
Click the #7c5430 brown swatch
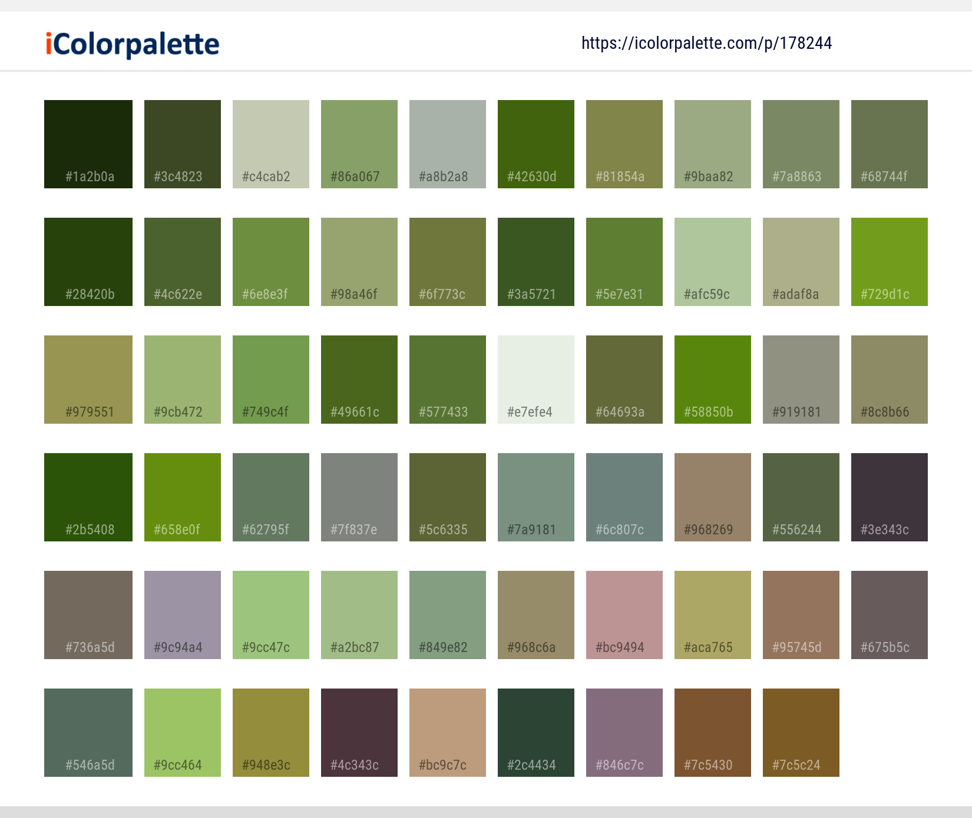point(712,732)
